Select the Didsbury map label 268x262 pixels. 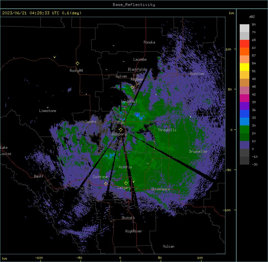tap(119, 134)
